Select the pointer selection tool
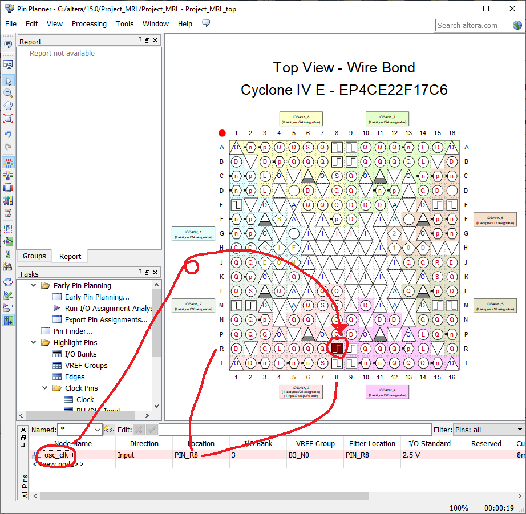526x514 pixels. (8, 81)
